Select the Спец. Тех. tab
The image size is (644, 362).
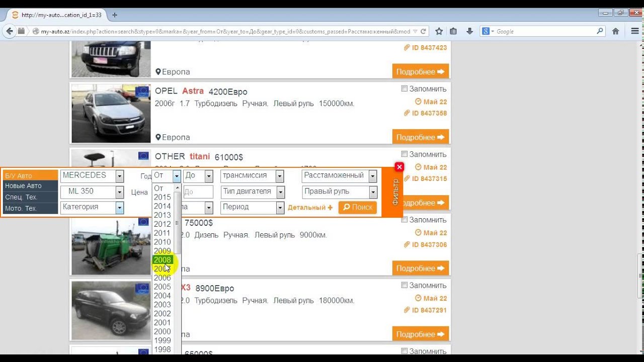click(30, 197)
